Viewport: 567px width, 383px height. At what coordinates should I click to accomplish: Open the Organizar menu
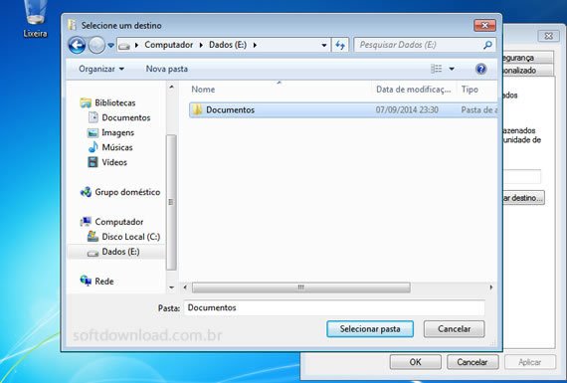coord(101,69)
